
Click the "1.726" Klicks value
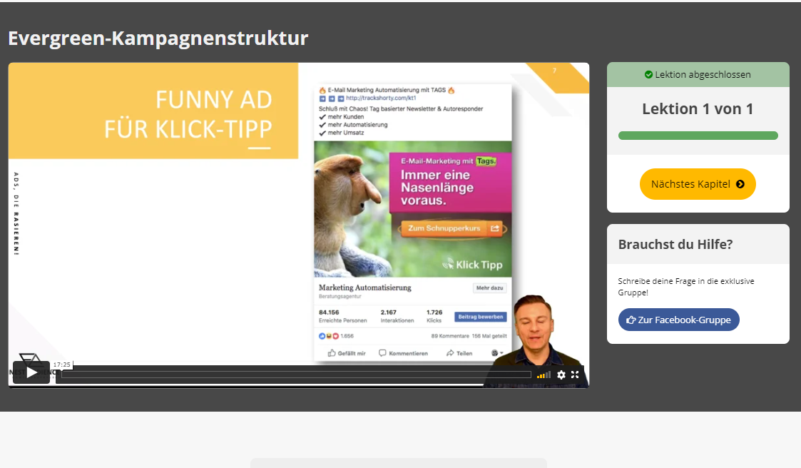tap(434, 312)
